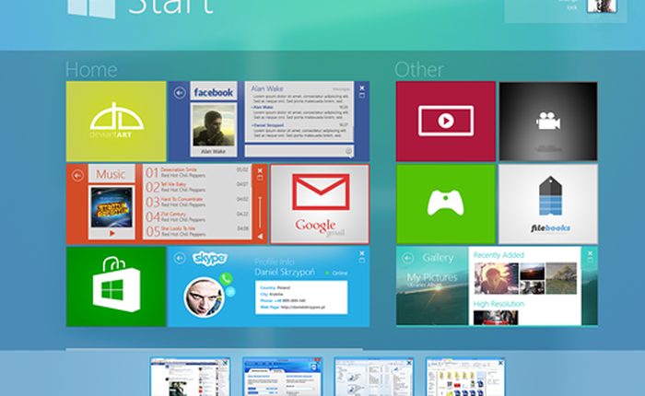The image size is (645, 396).
Task: Select track 05 in the Music list
Action: click(197, 231)
